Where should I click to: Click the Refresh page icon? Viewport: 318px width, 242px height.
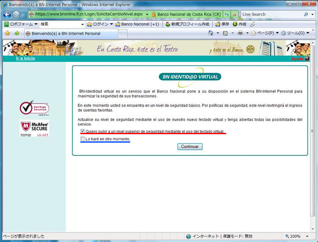pos(227,14)
